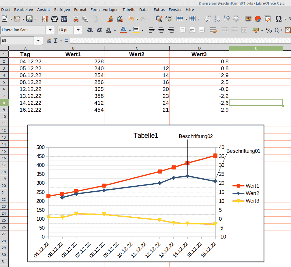Image resolution: width=291 pixels, height=267 pixels.
Task: Format cells as number
Action: (278, 30)
